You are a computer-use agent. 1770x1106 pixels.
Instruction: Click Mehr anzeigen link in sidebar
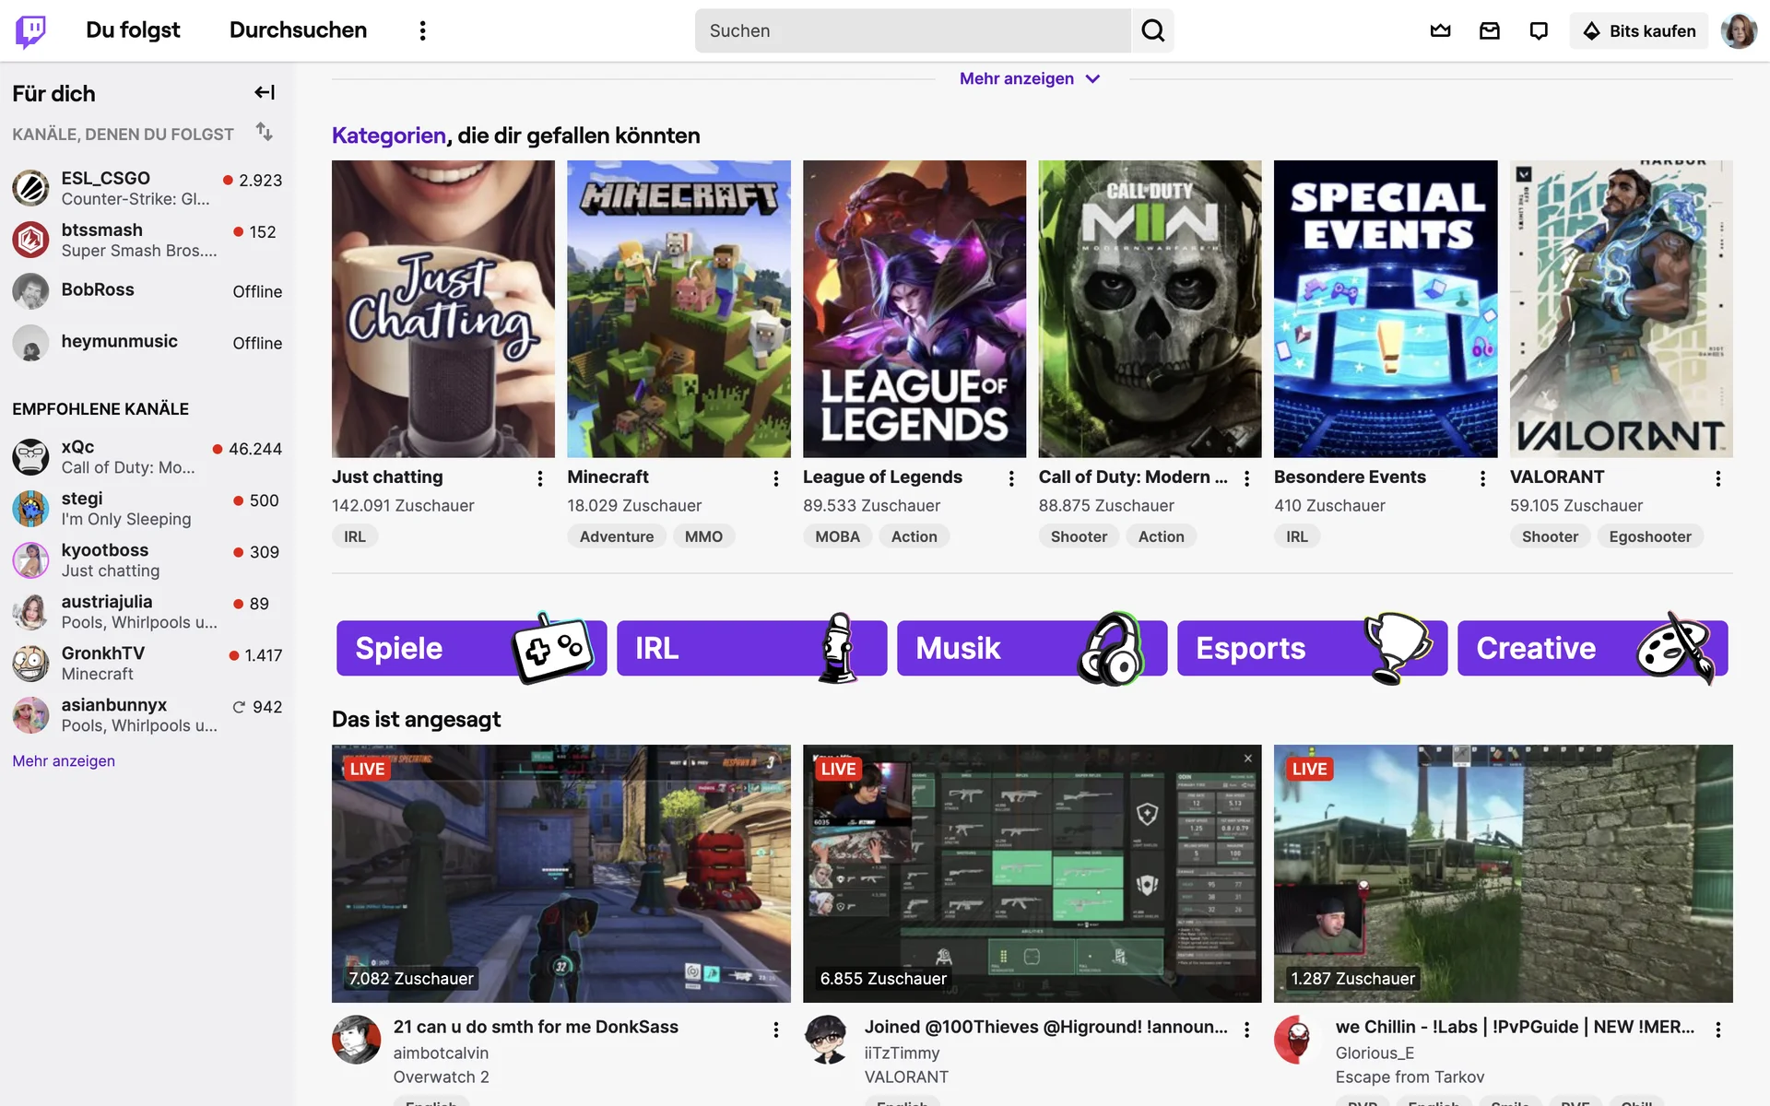(64, 760)
